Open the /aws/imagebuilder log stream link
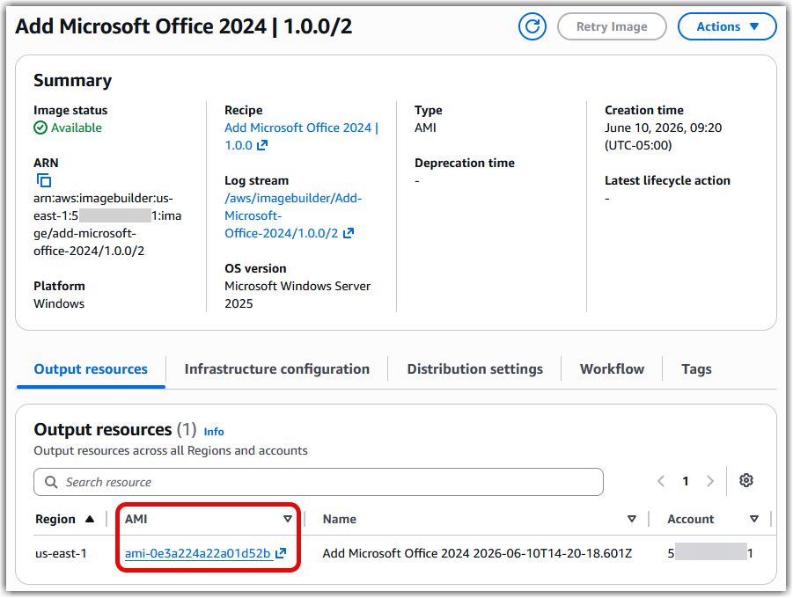Screen dimensions: 793x598 pos(293,215)
